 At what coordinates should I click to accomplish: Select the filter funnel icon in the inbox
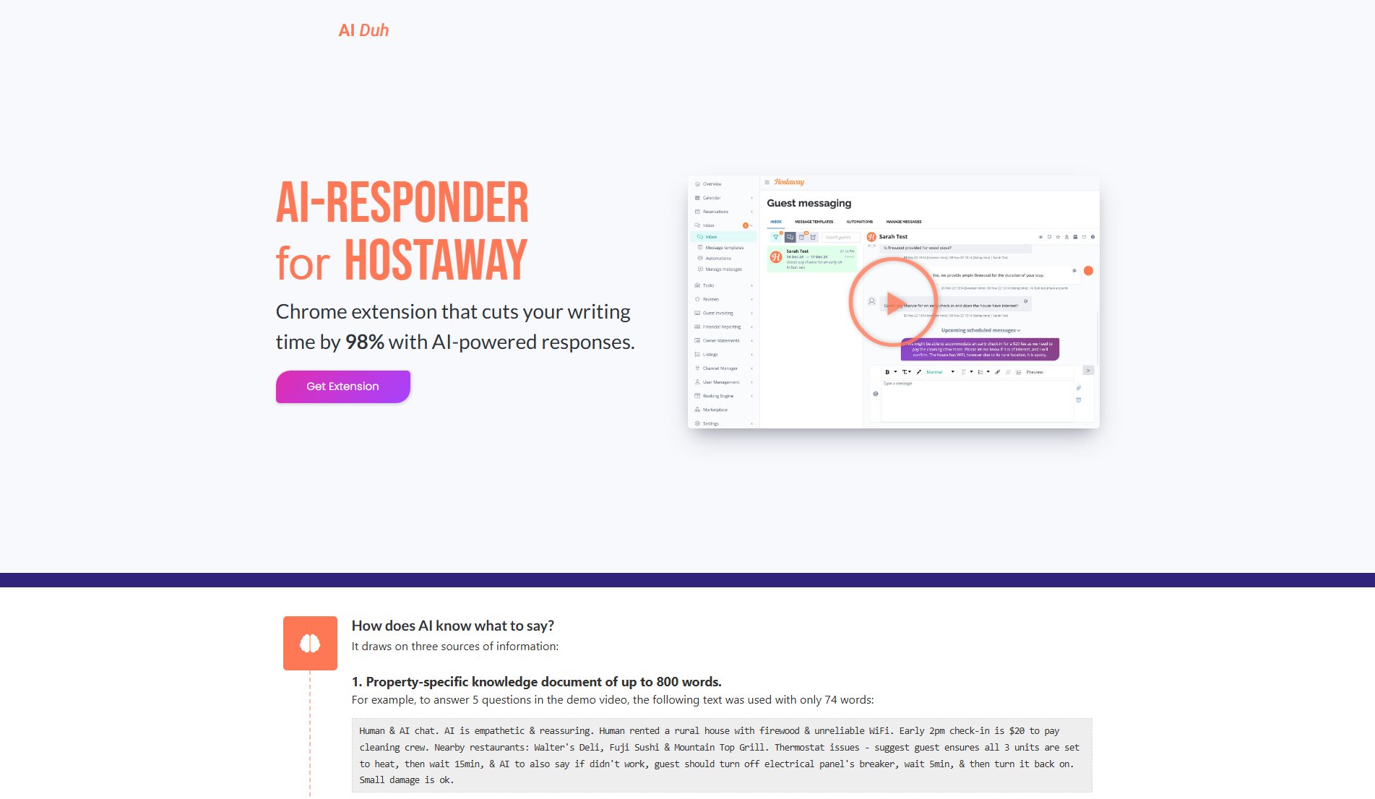click(x=776, y=237)
